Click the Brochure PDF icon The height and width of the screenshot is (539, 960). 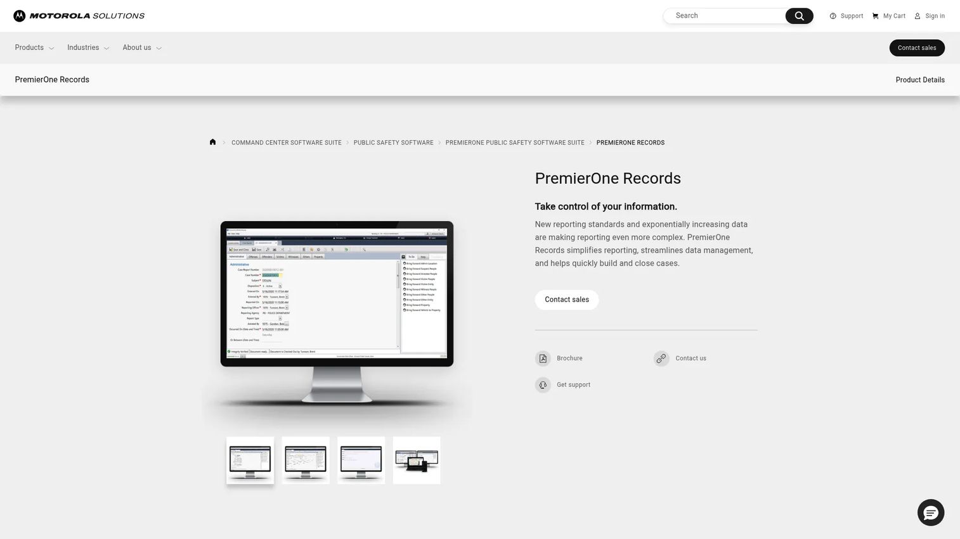click(x=543, y=358)
